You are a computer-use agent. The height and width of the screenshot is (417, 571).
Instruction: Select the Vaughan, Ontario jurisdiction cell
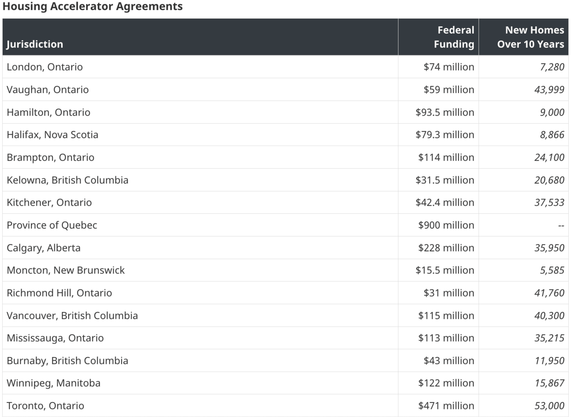(200, 90)
